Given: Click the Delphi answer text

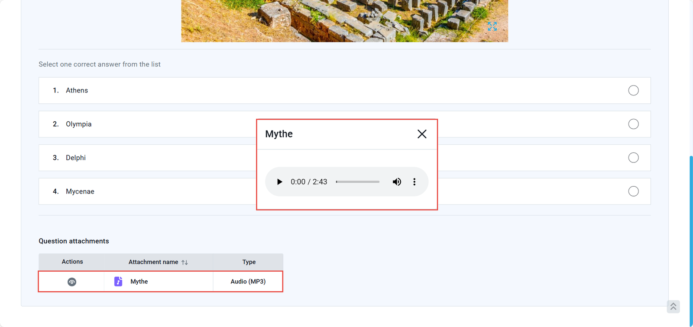Looking at the screenshot, I should (x=76, y=158).
